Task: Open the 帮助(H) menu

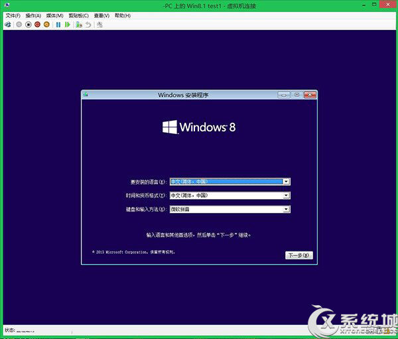Action: coord(123,16)
